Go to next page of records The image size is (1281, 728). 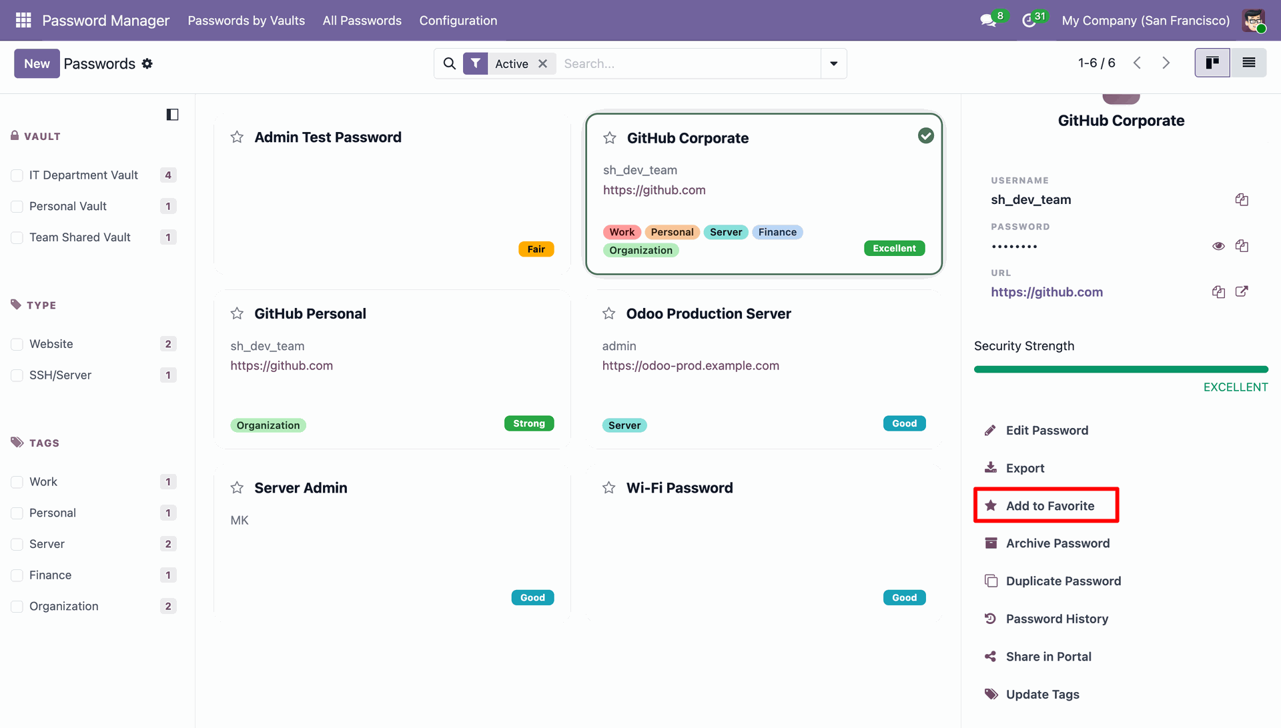[1166, 63]
